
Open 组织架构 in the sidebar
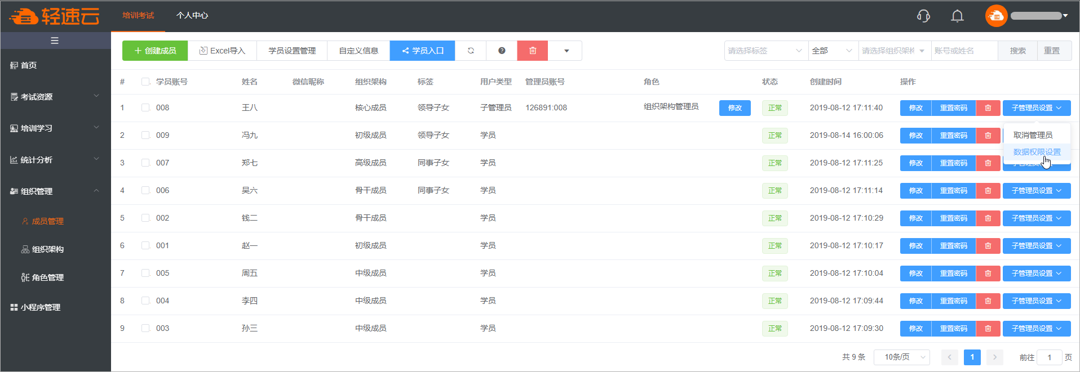47,249
